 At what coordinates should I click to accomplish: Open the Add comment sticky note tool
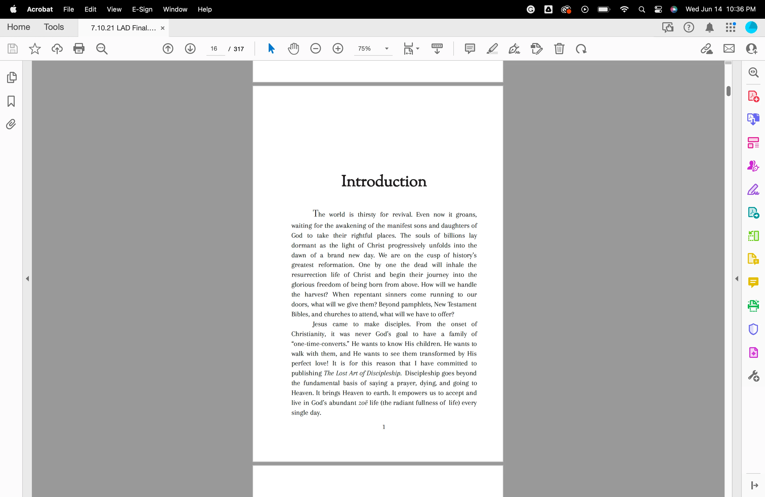(x=470, y=49)
